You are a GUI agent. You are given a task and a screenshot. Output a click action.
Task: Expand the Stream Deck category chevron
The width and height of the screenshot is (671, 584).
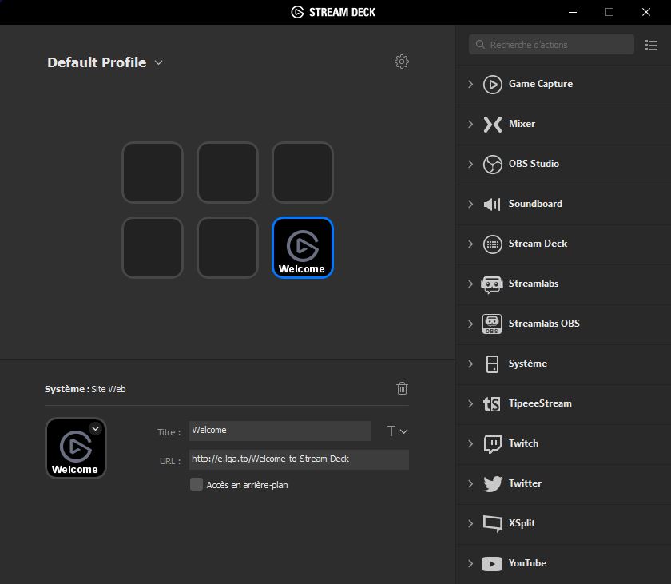[470, 244]
